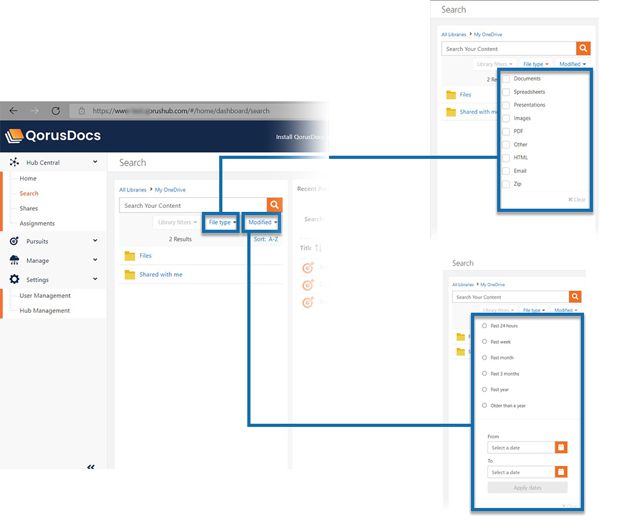
Task: Open Hub Management in the sidebar
Action: pos(45,310)
